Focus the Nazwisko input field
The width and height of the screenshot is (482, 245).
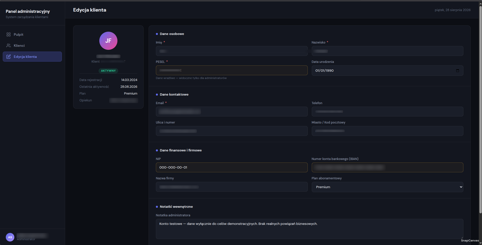coord(387,51)
